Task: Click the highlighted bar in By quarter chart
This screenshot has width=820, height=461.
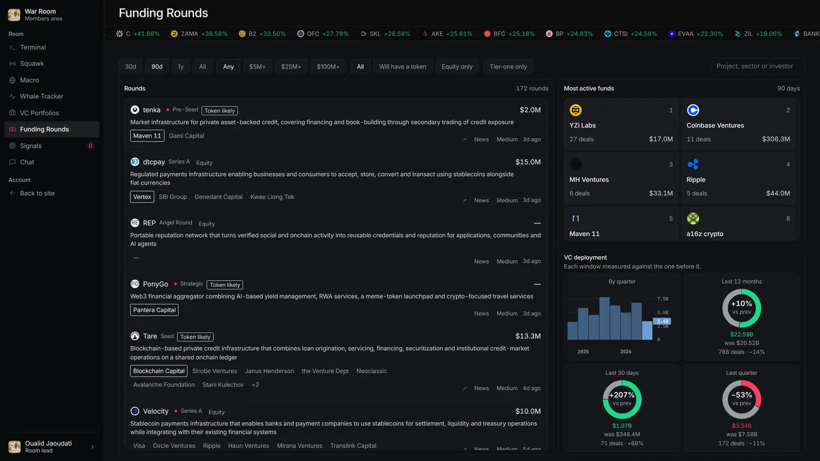Action: pos(647,330)
